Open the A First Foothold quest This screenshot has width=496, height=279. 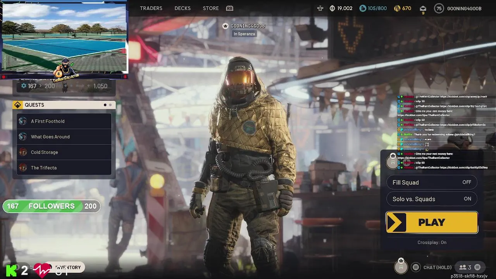coord(64,121)
